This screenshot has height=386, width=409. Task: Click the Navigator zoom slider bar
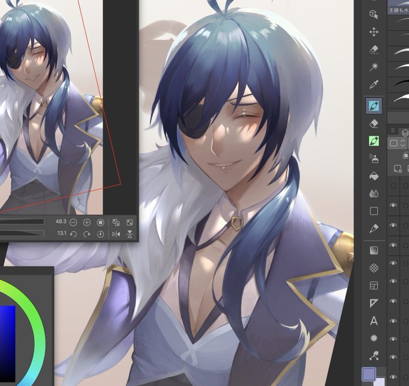coord(22,222)
